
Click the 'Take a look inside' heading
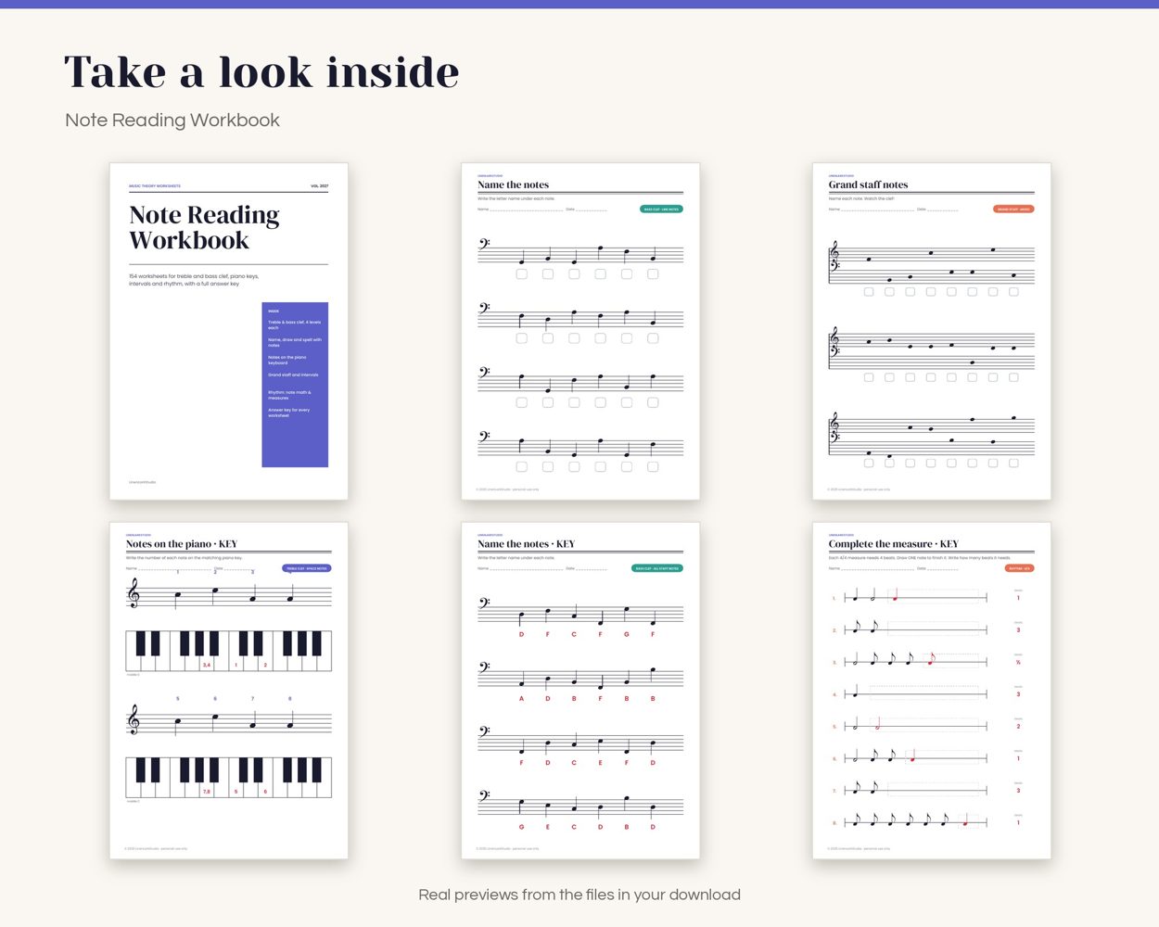point(261,72)
